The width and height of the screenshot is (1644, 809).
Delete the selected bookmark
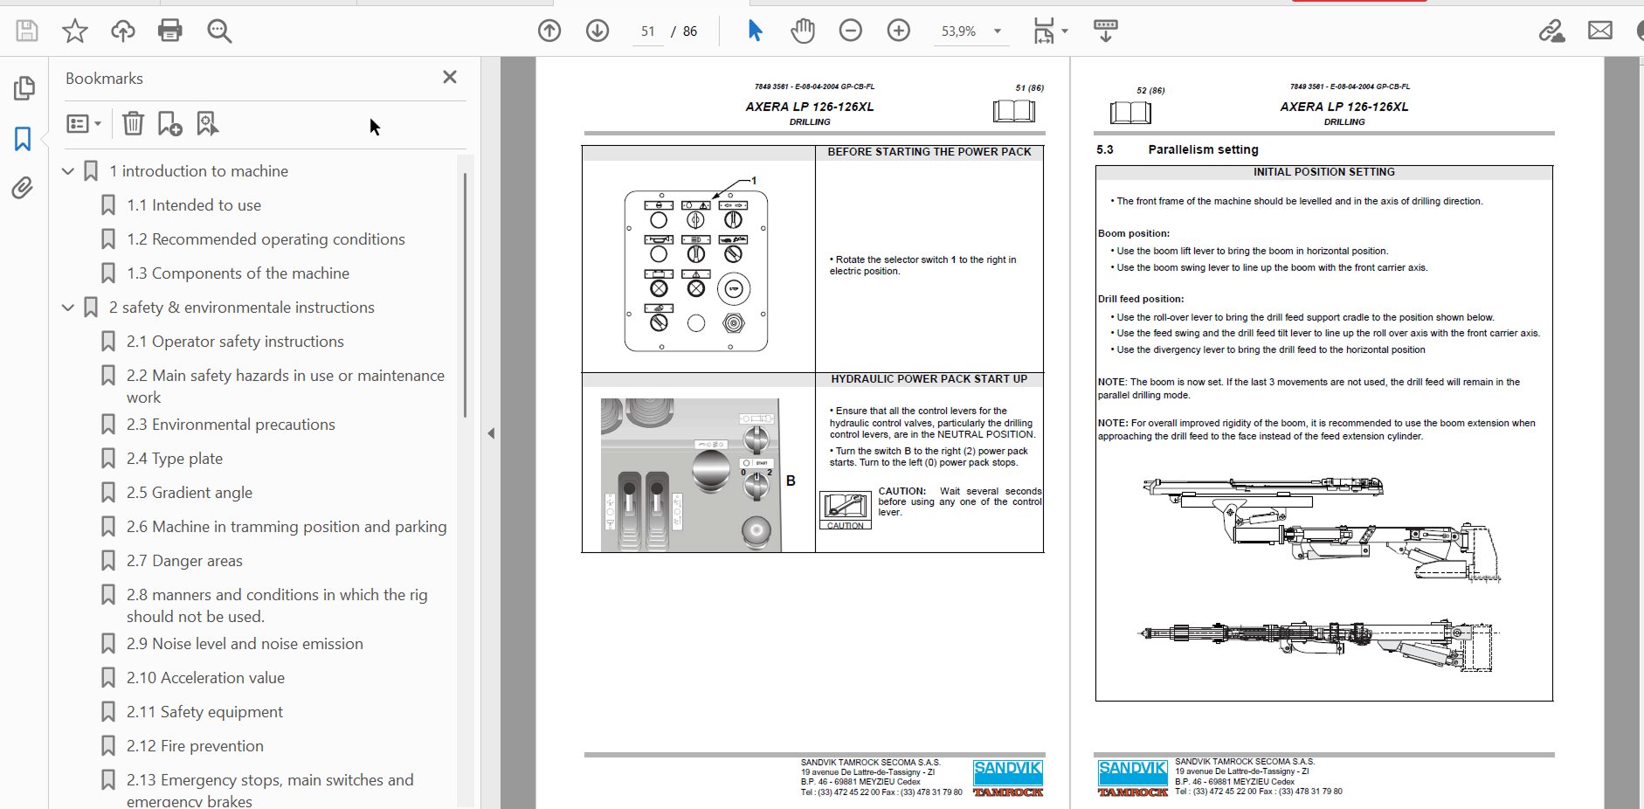point(133,123)
